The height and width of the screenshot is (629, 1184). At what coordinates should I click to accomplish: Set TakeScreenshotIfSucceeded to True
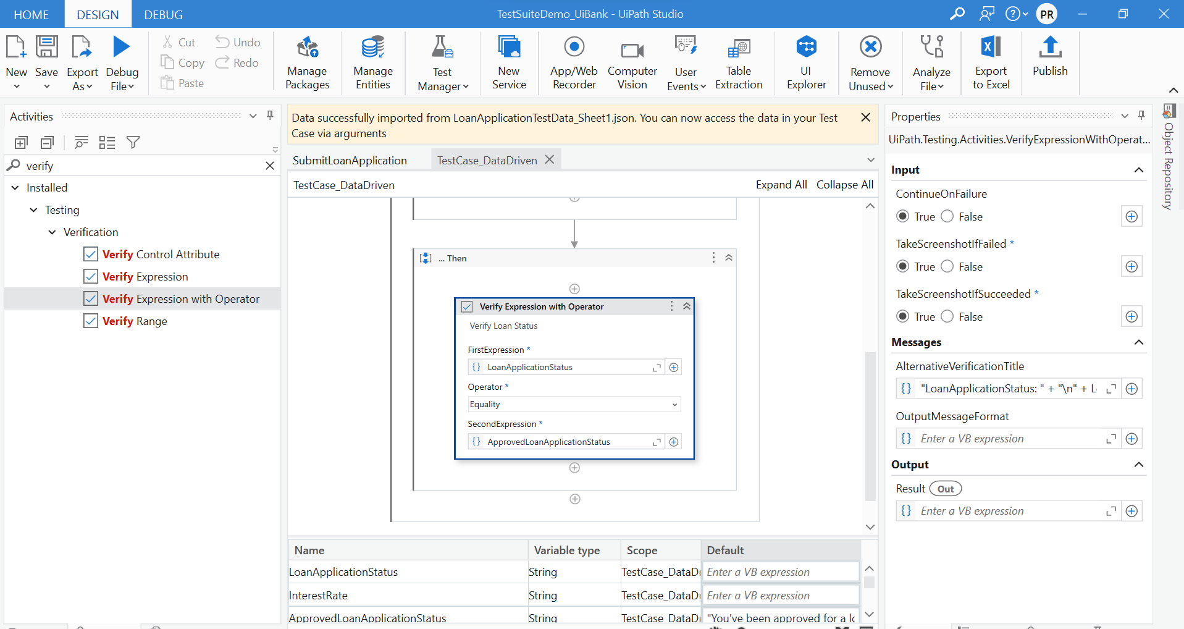[903, 316]
